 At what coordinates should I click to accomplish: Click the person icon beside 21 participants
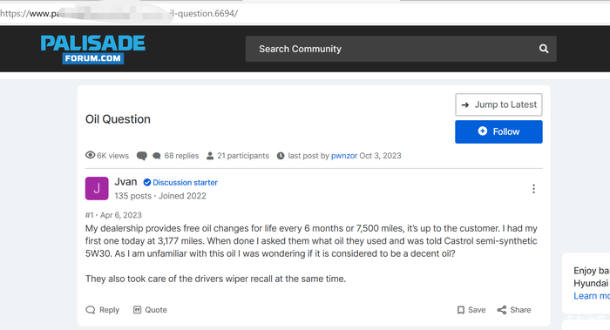click(210, 156)
